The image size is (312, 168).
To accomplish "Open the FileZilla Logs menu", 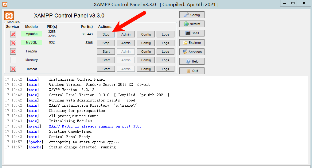I will pyautogui.click(x=165, y=52).
